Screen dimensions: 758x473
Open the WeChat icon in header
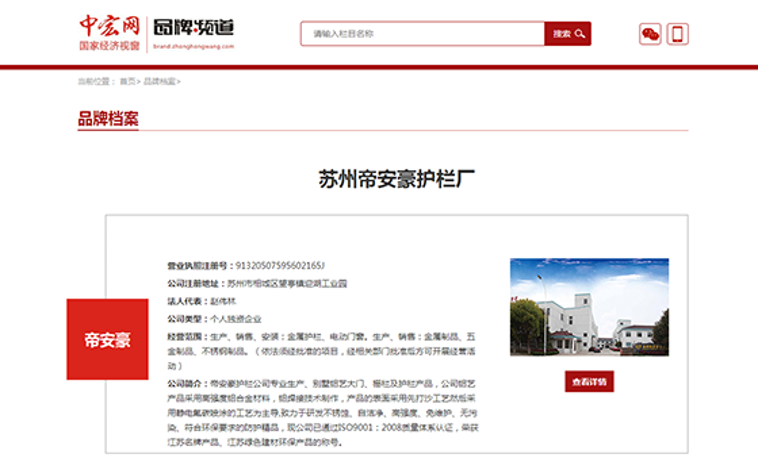tap(650, 34)
